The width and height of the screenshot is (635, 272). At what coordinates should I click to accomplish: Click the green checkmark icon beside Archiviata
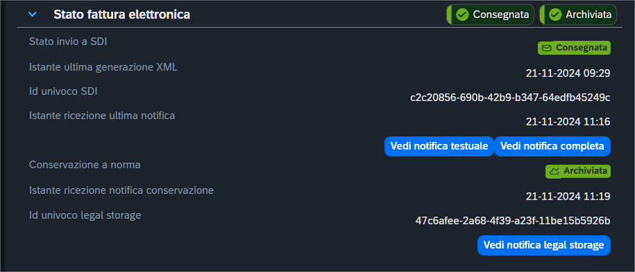pos(554,15)
